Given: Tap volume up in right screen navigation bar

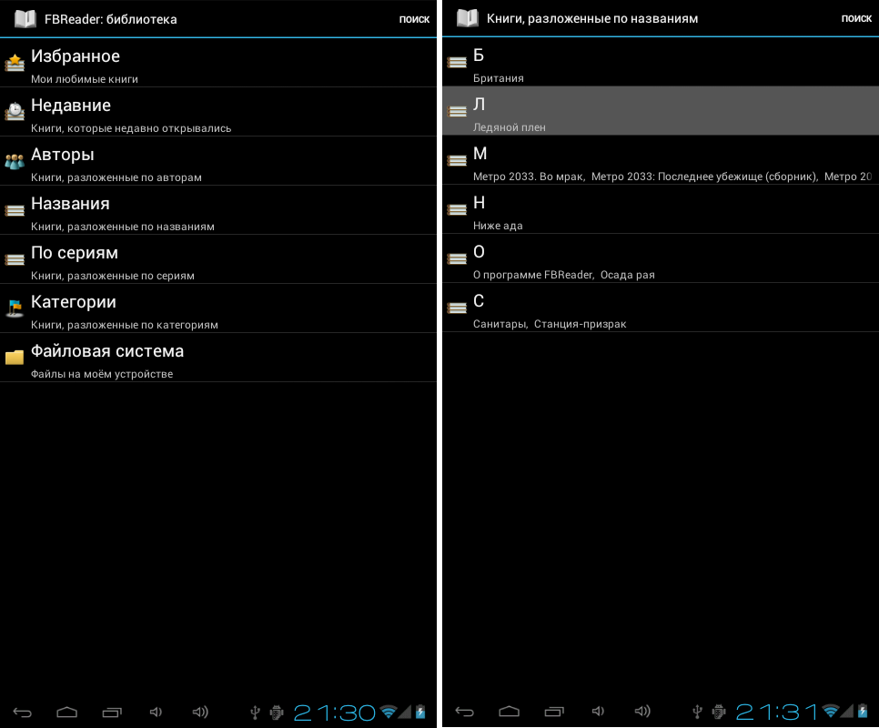Looking at the screenshot, I should pyautogui.click(x=642, y=712).
